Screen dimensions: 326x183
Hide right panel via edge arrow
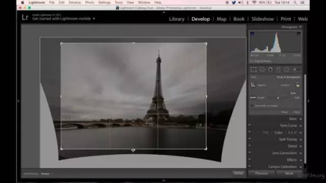(308, 101)
